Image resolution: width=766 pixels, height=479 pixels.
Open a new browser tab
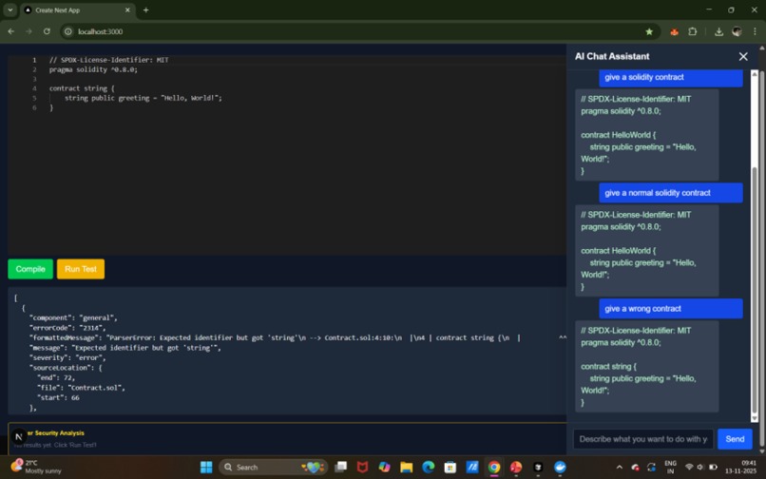145,10
